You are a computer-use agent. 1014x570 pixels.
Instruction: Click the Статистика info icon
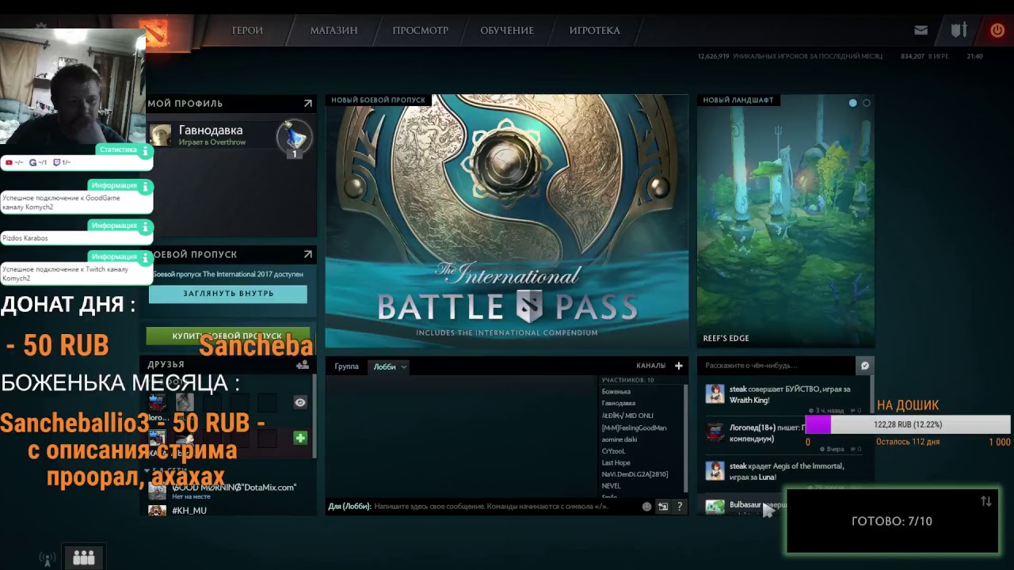145,150
